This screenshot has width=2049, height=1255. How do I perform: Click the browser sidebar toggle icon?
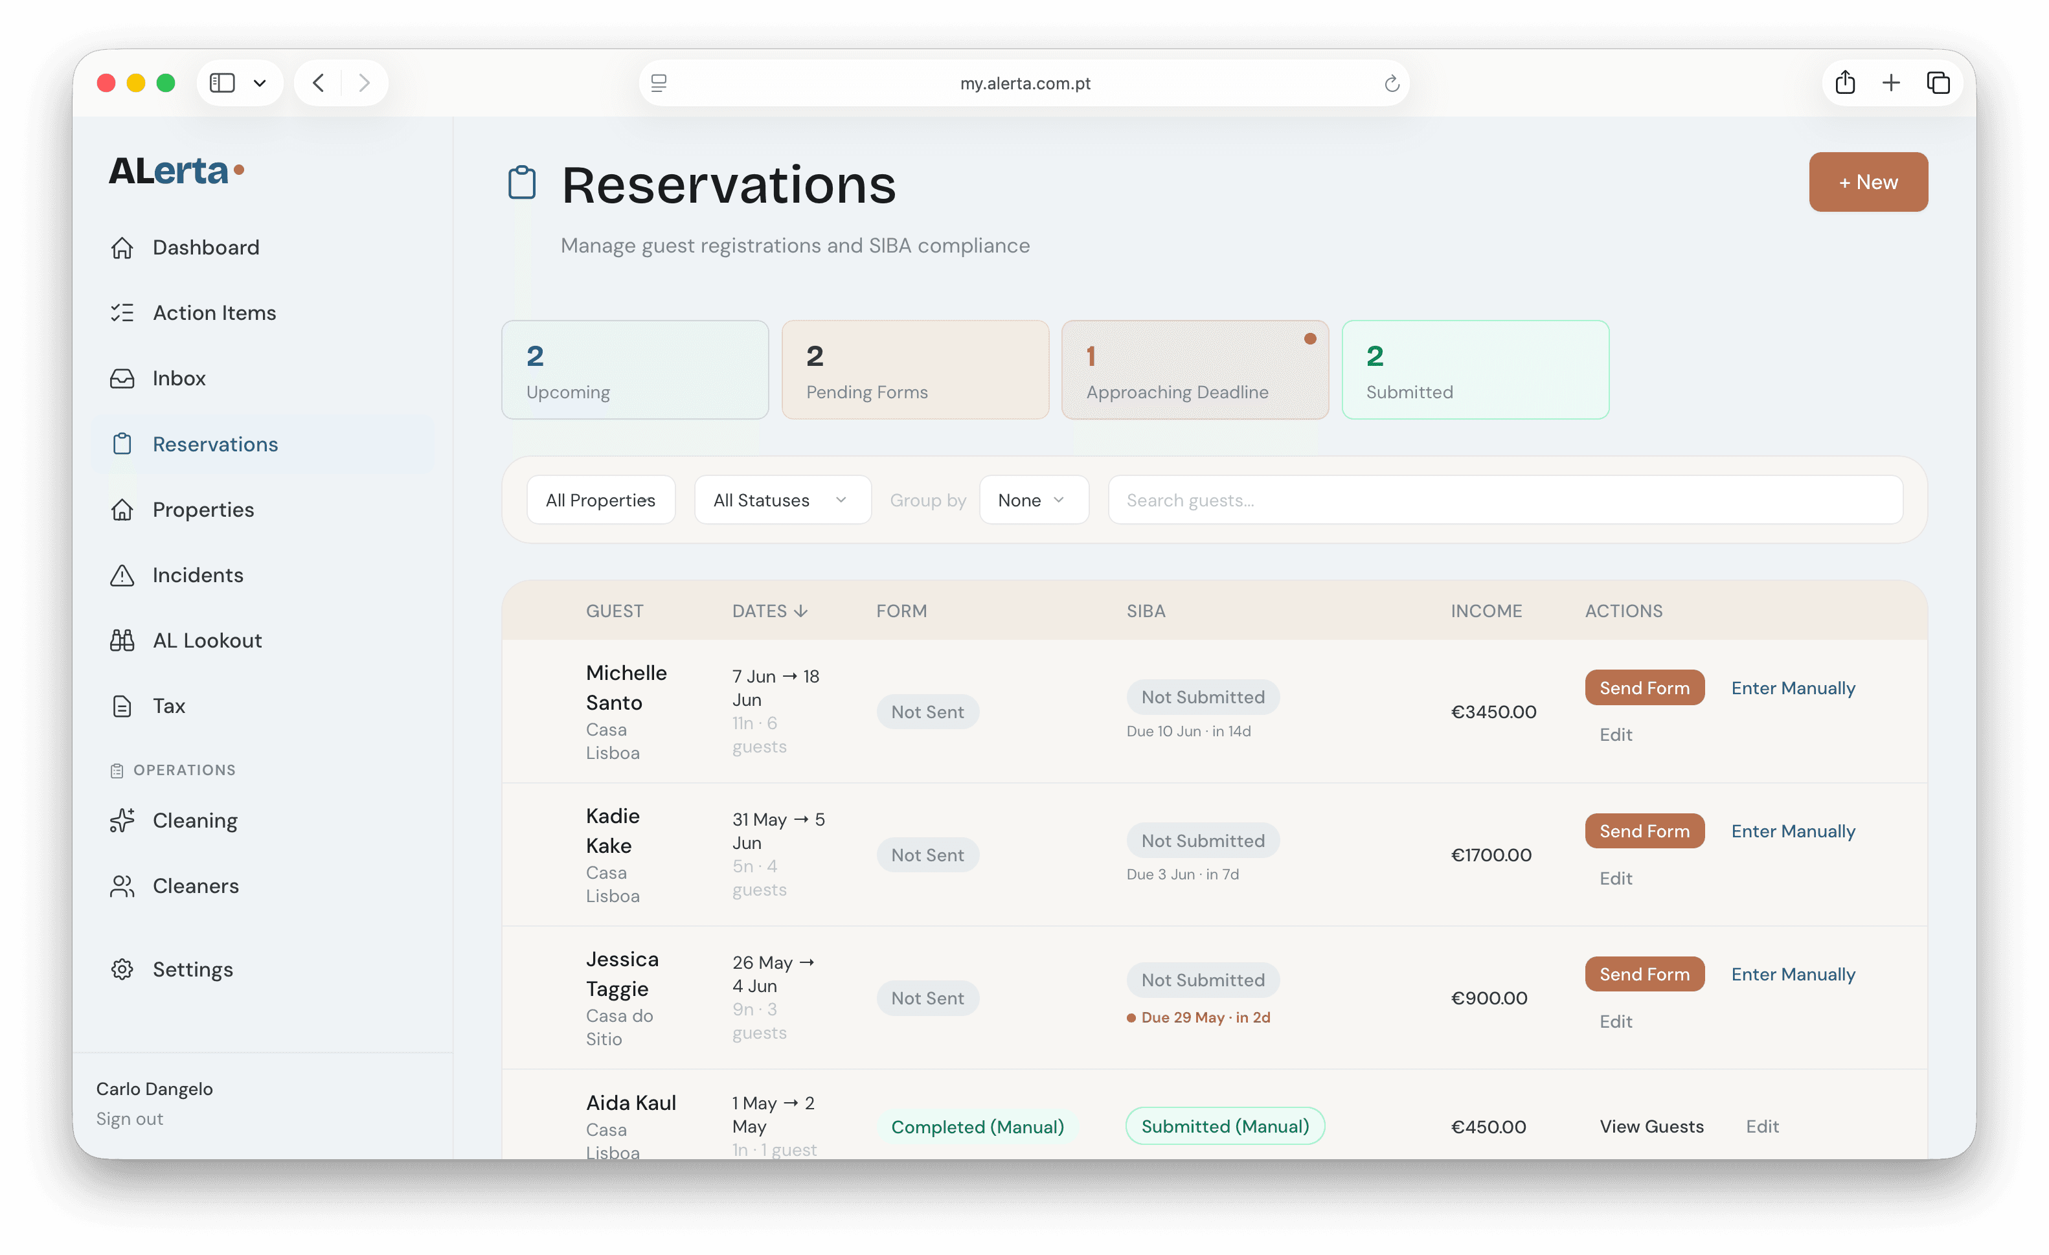(x=222, y=83)
